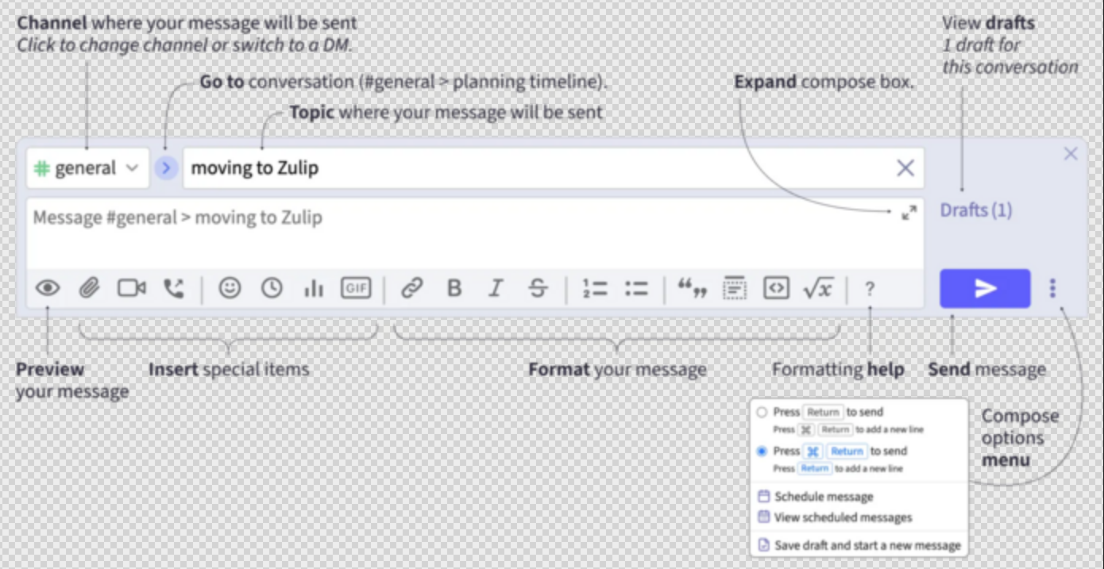Open the emoji picker smiley icon
Viewport: 1104px width, 569px height.
(230, 288)
